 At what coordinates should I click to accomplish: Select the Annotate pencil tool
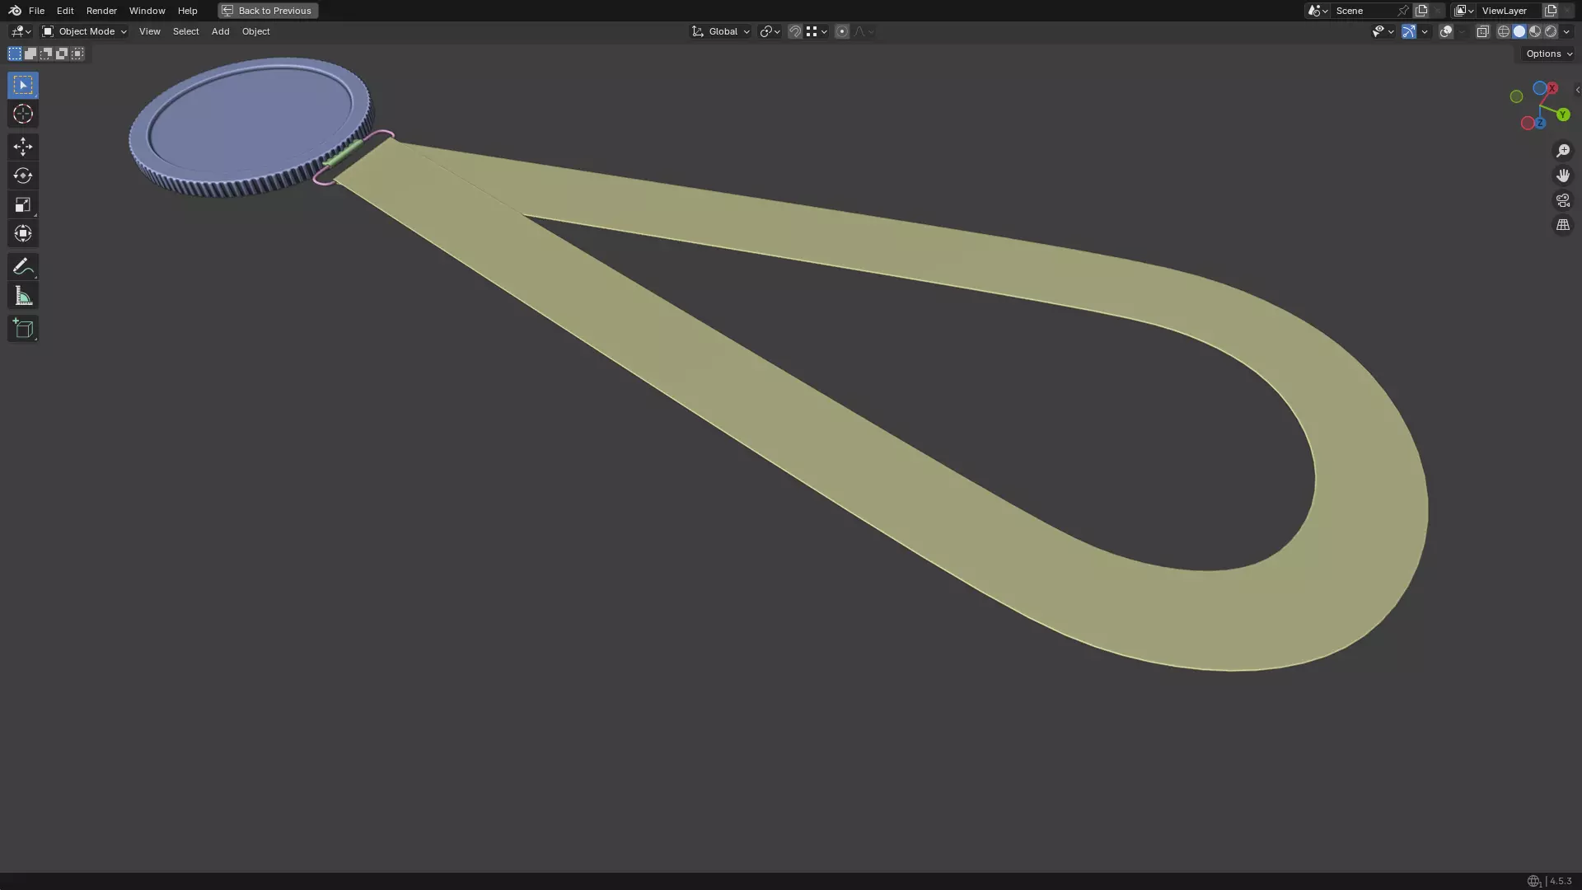tap(23, 267)
